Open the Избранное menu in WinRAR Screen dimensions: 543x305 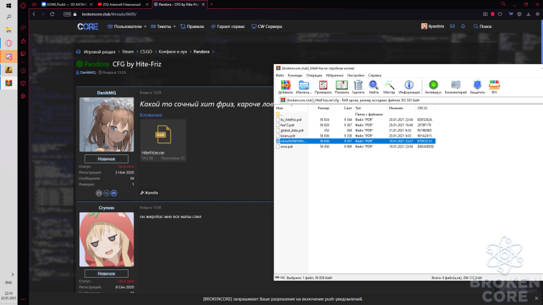[x=334, y=75]
